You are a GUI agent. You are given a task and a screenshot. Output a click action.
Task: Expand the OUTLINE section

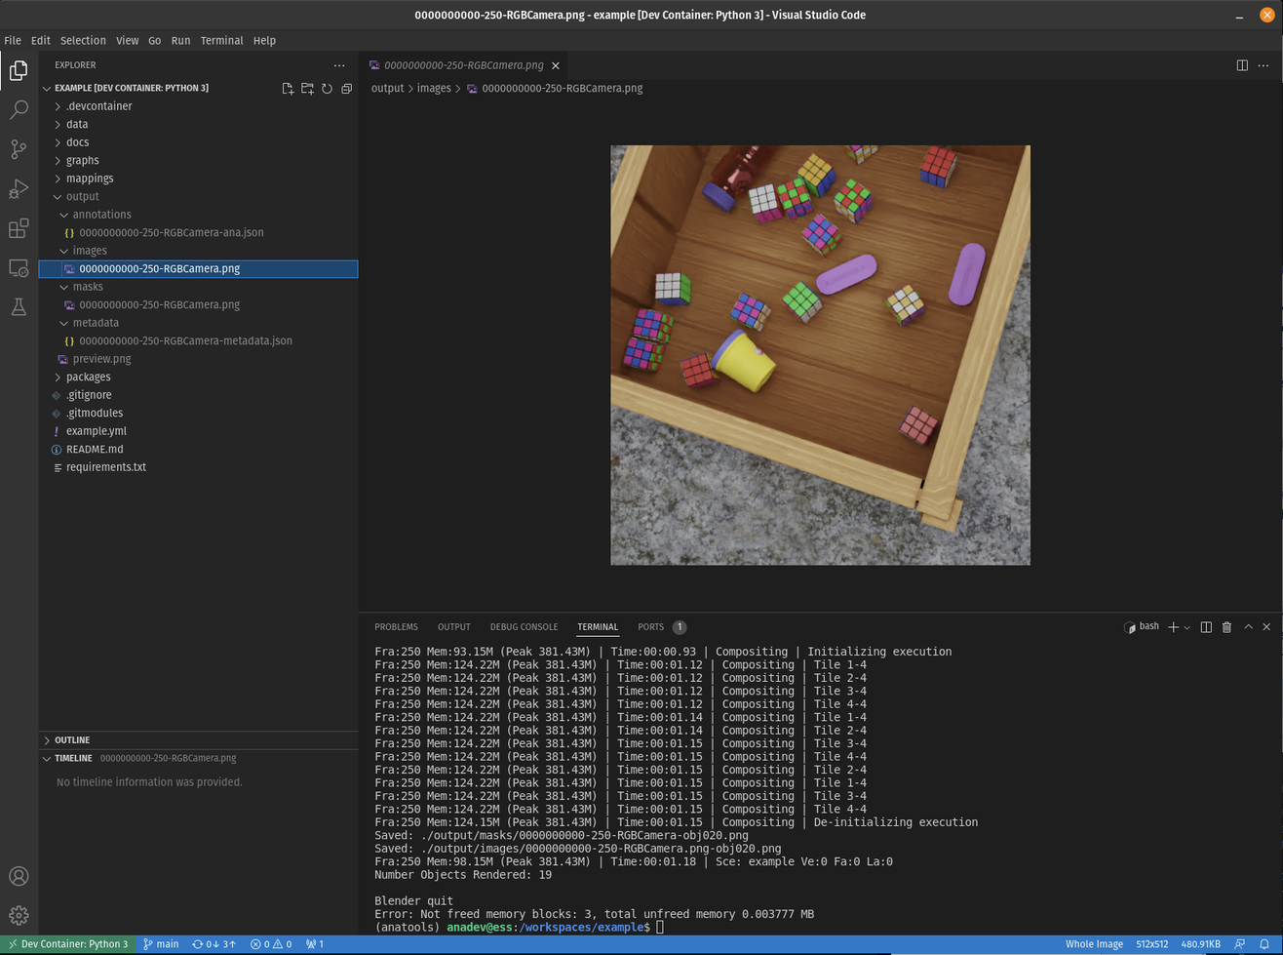click(x=72, y=740)
